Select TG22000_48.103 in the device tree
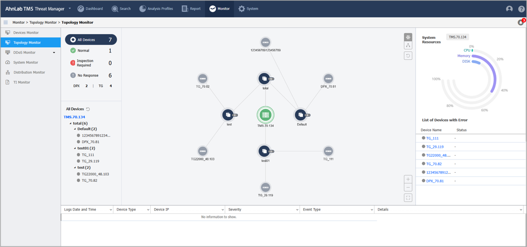527x247 pixels. tap(95, 174)
